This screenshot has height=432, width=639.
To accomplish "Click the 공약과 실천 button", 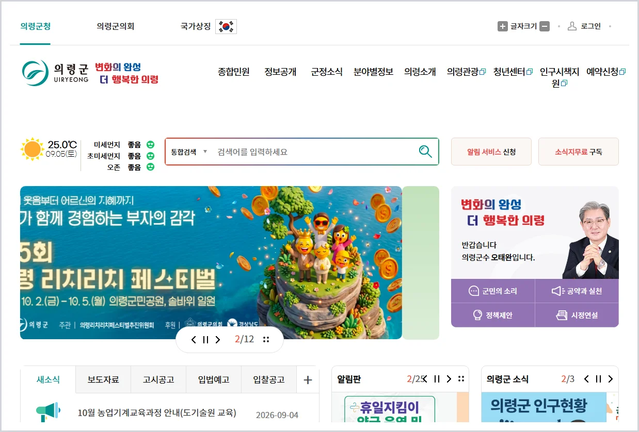I will [x=577, y=291].
